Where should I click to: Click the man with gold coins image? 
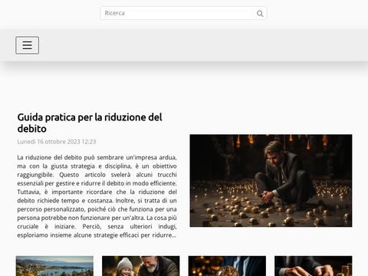tap(271, 180)
